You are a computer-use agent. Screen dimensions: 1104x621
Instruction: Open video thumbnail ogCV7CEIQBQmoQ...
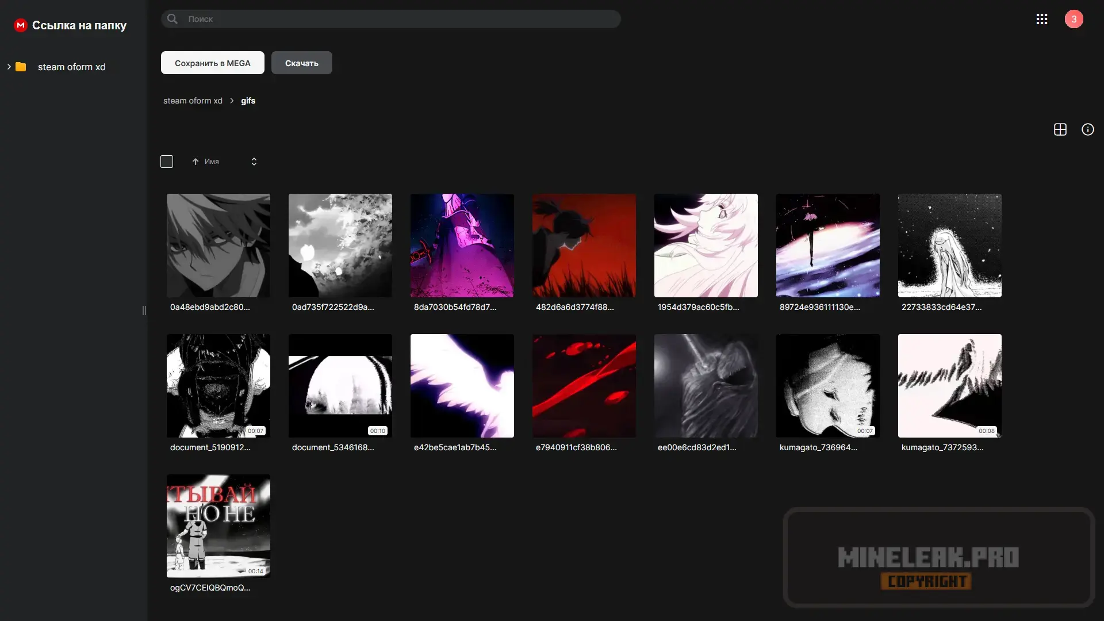click(x=218, y=526)
